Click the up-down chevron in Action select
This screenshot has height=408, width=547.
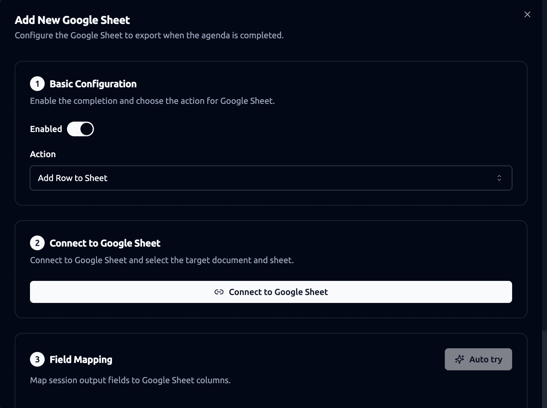pos(499,178)
